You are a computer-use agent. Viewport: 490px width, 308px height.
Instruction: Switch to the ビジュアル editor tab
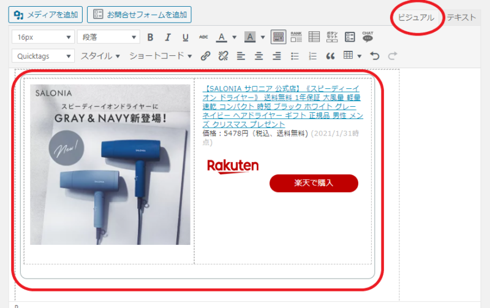[x=416, y=18]
